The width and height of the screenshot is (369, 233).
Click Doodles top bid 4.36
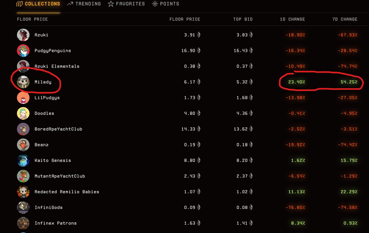coord(242,113)
